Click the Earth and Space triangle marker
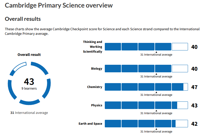205x136 pixels. click(156, 129)
